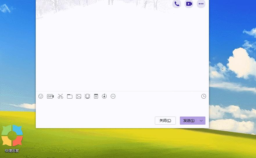Click the 关闭(C) button
Image resolution: width=256 pixels, height=158 pixels.
pos(165,121)
